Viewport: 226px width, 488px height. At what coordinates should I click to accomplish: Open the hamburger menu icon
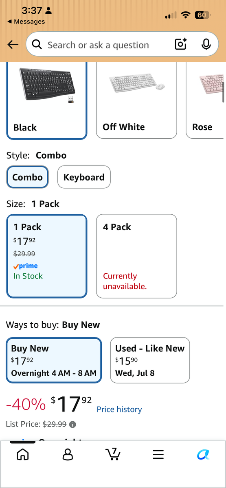(158, 454)
